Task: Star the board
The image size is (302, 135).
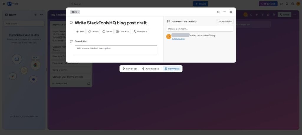Action: point(268,15)
